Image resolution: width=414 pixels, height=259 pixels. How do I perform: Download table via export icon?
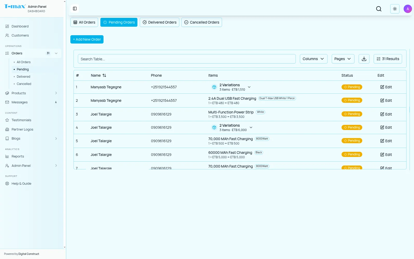click(x=364, y=59)
